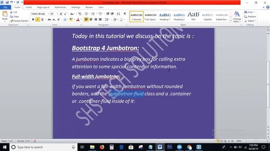Cut the selected text
270x151 pixels.
(13, 12)
